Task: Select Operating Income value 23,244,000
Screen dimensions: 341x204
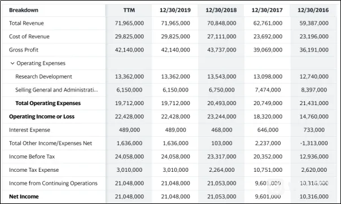Action: pyautogui.click(x=222, y=117)
